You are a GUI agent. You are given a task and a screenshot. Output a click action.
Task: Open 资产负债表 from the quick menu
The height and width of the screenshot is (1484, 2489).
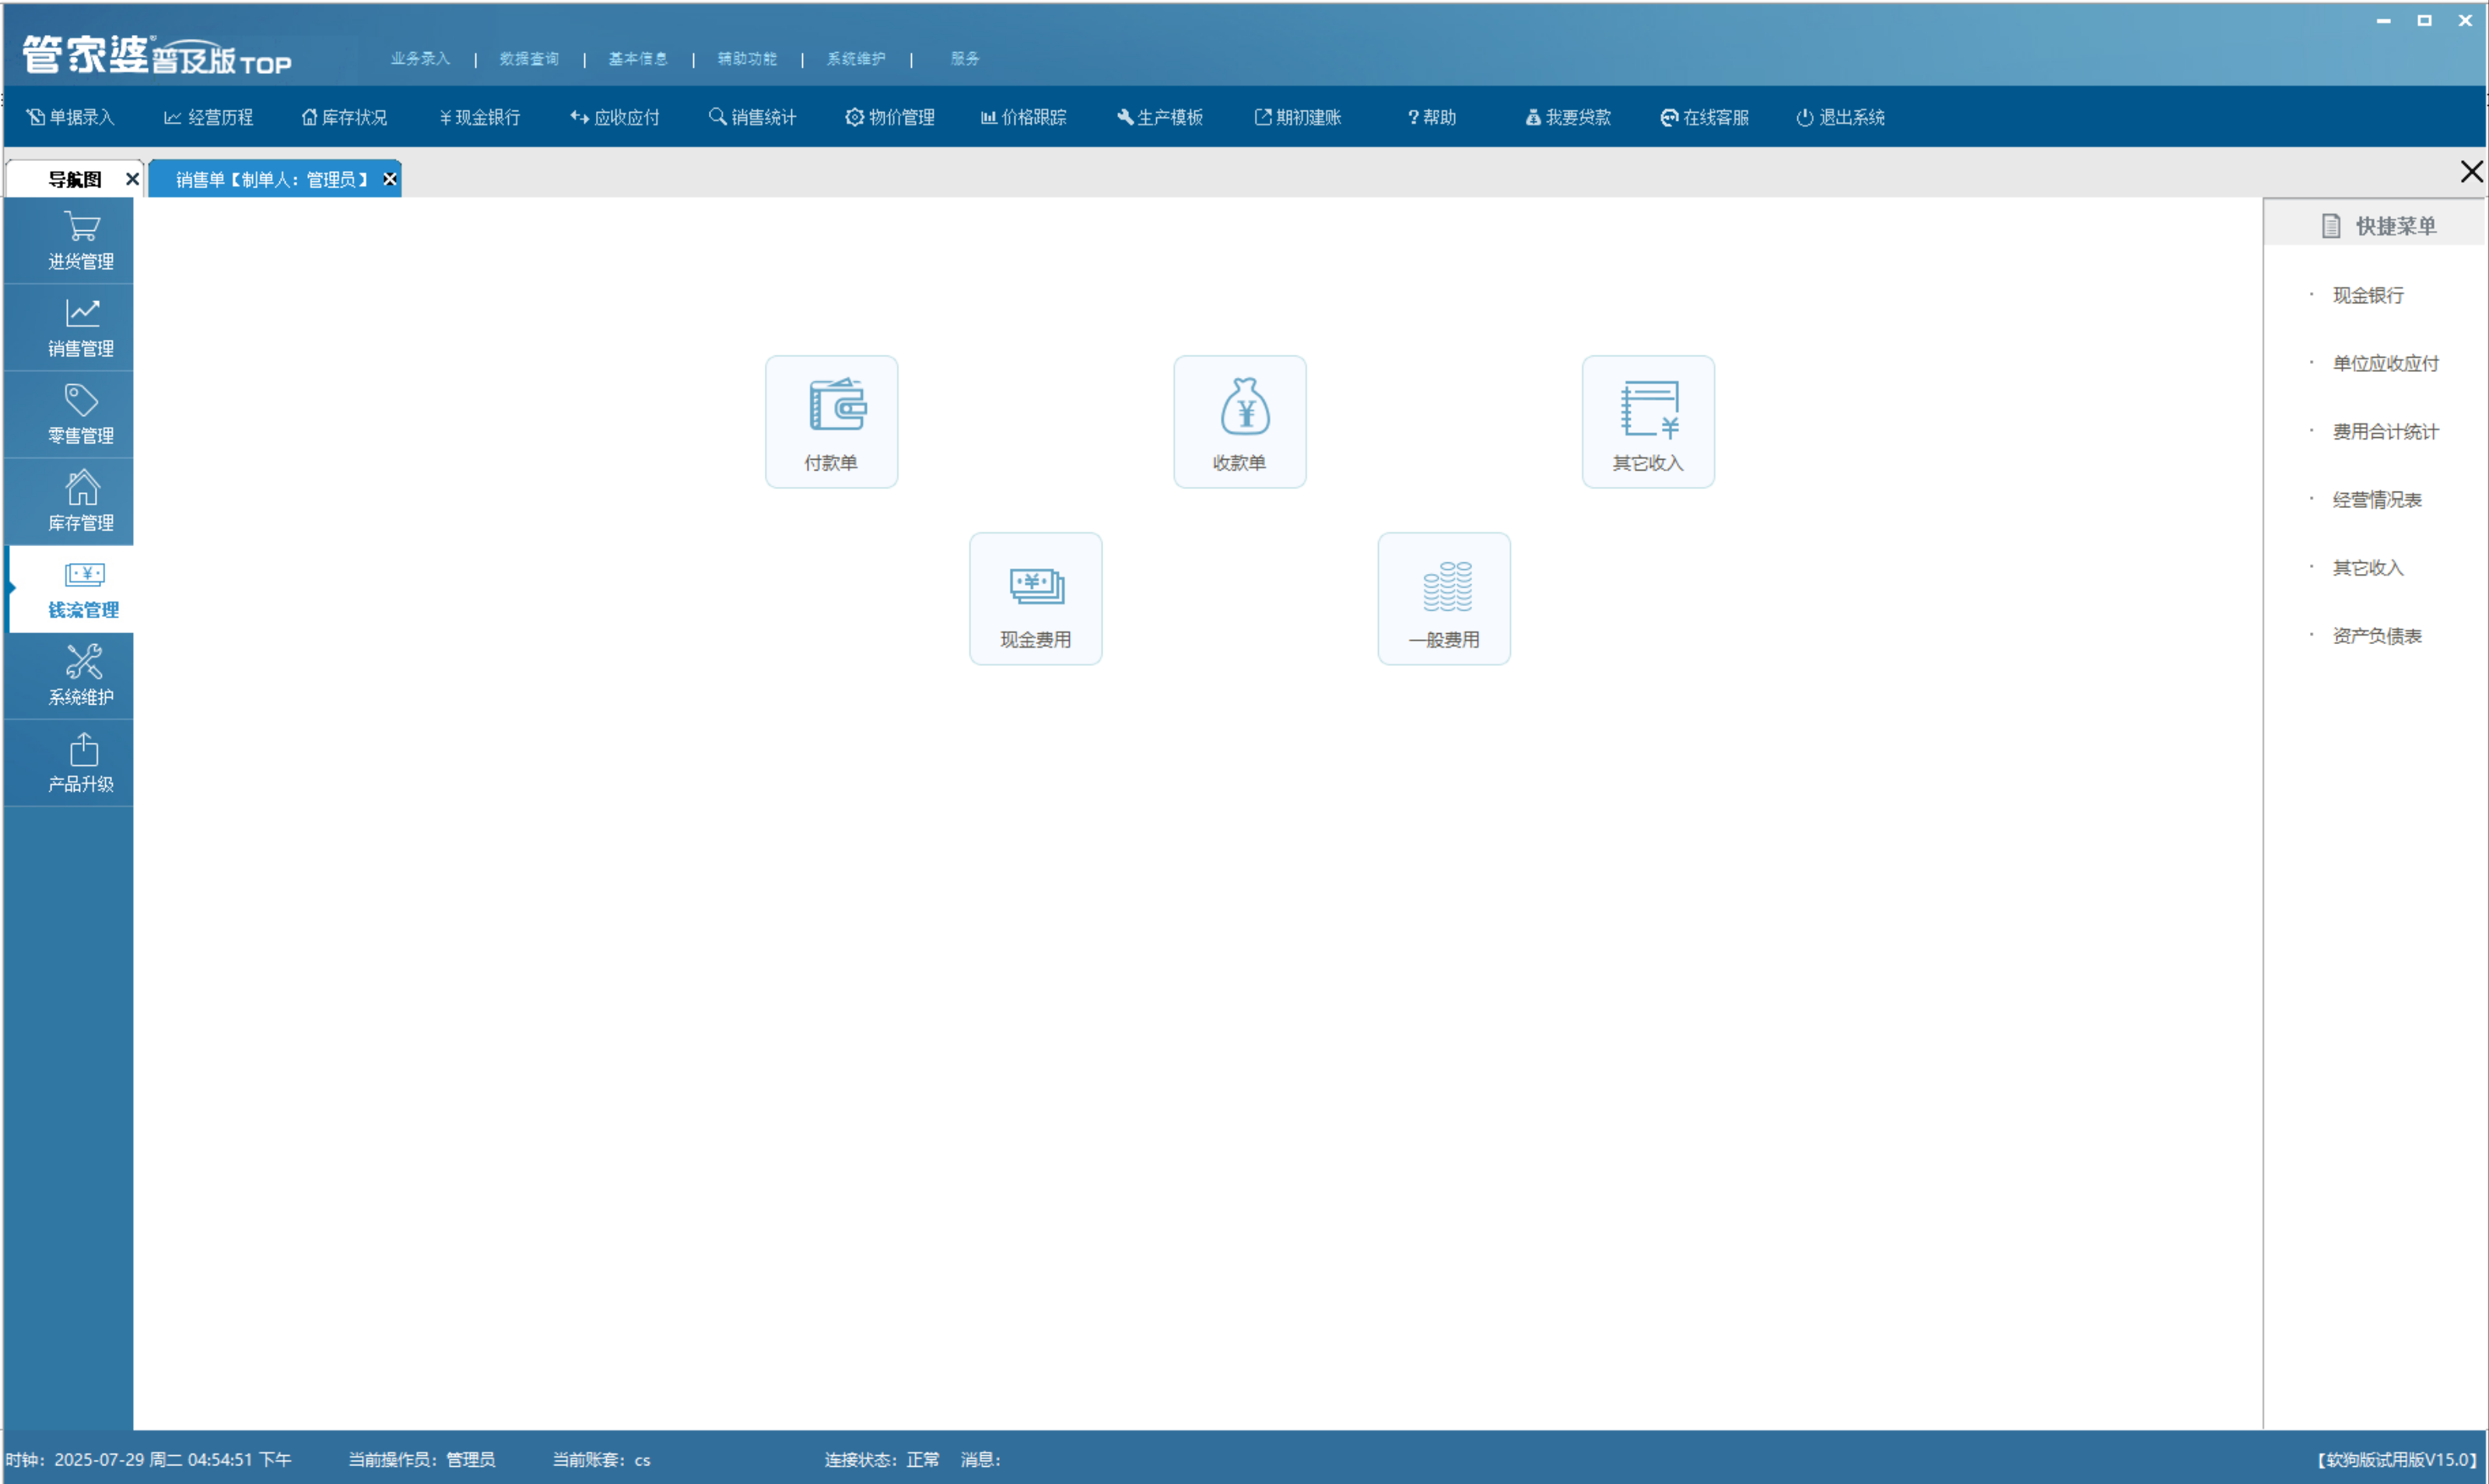point(2377,635)
